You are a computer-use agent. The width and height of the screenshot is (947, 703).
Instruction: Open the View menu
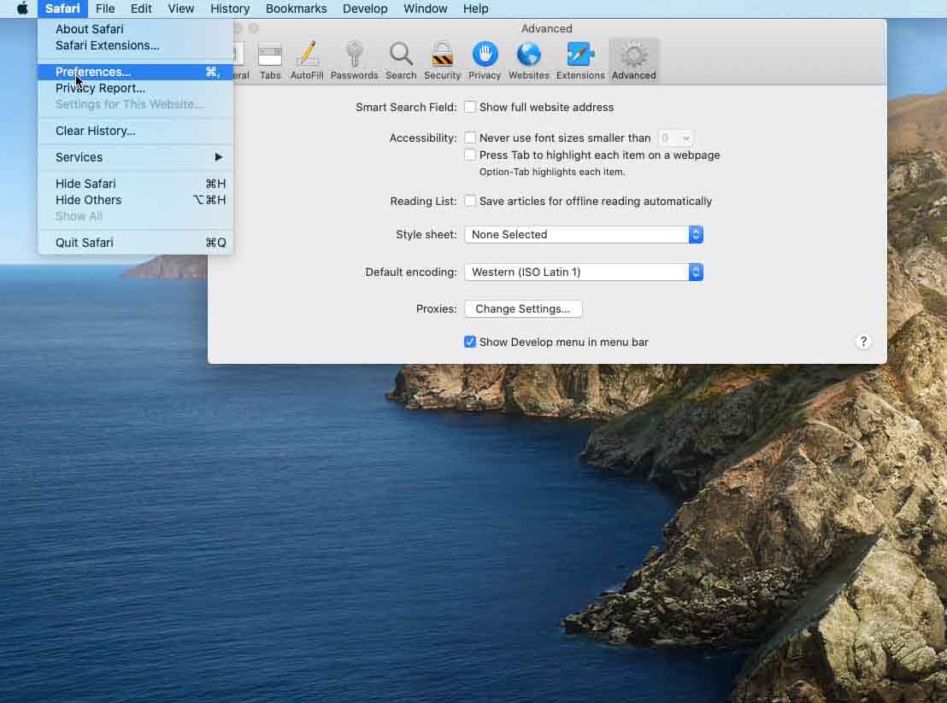coord(180,9)
